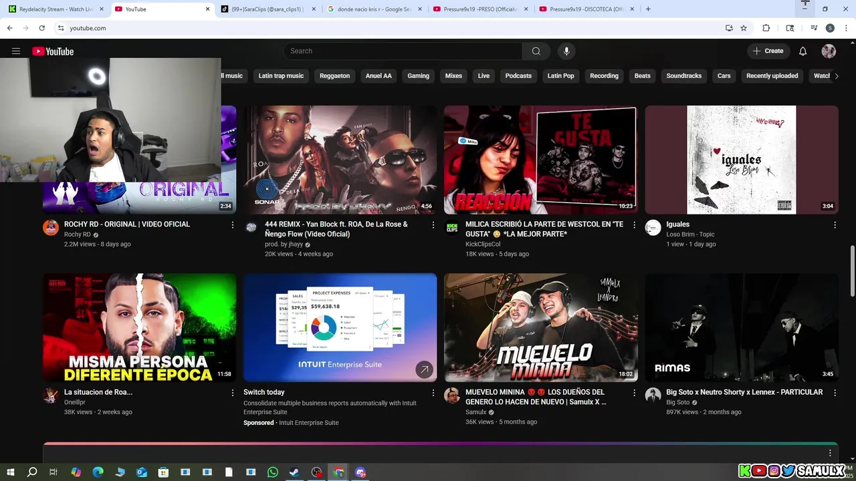
Task: Open the Chrome three-dot menu
Action: pyautogui.click(x=845, y=28)
